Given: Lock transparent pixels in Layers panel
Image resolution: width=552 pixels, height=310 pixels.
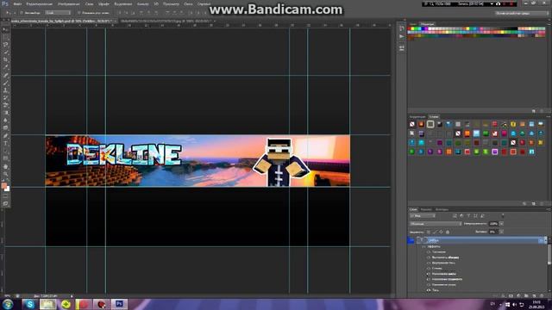Looking at the screenshot, I should [429, 232].
